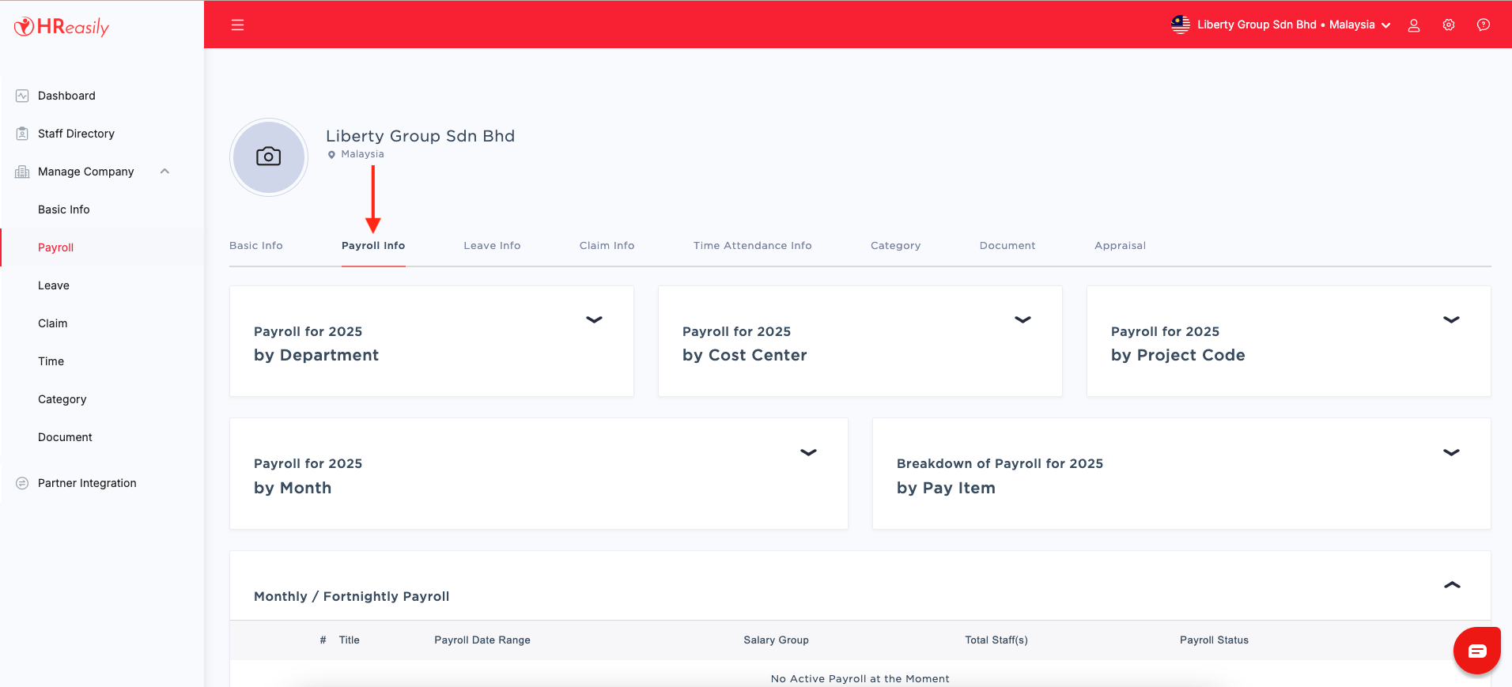
Task: Click the Title column header
Action: [350, 640]
